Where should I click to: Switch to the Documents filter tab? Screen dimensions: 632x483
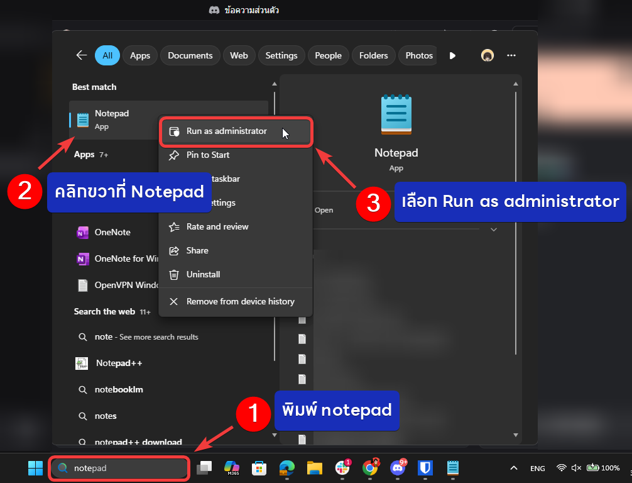click(x=190, y=55)
